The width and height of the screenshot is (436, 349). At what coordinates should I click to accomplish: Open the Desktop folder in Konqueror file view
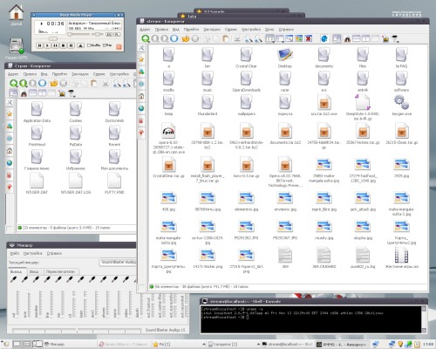[285, 58]
